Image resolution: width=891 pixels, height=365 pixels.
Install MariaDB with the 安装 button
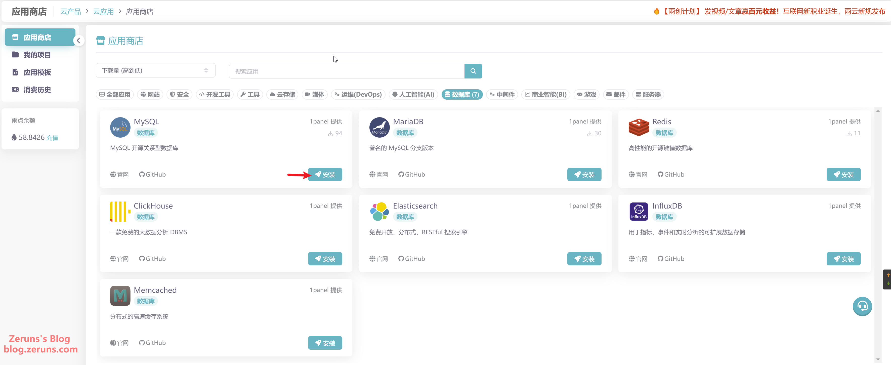pos(584,174)
